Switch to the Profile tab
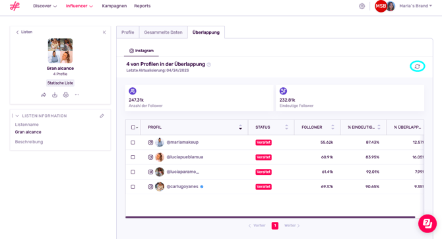442x239 pixels. tap(128, 32)
